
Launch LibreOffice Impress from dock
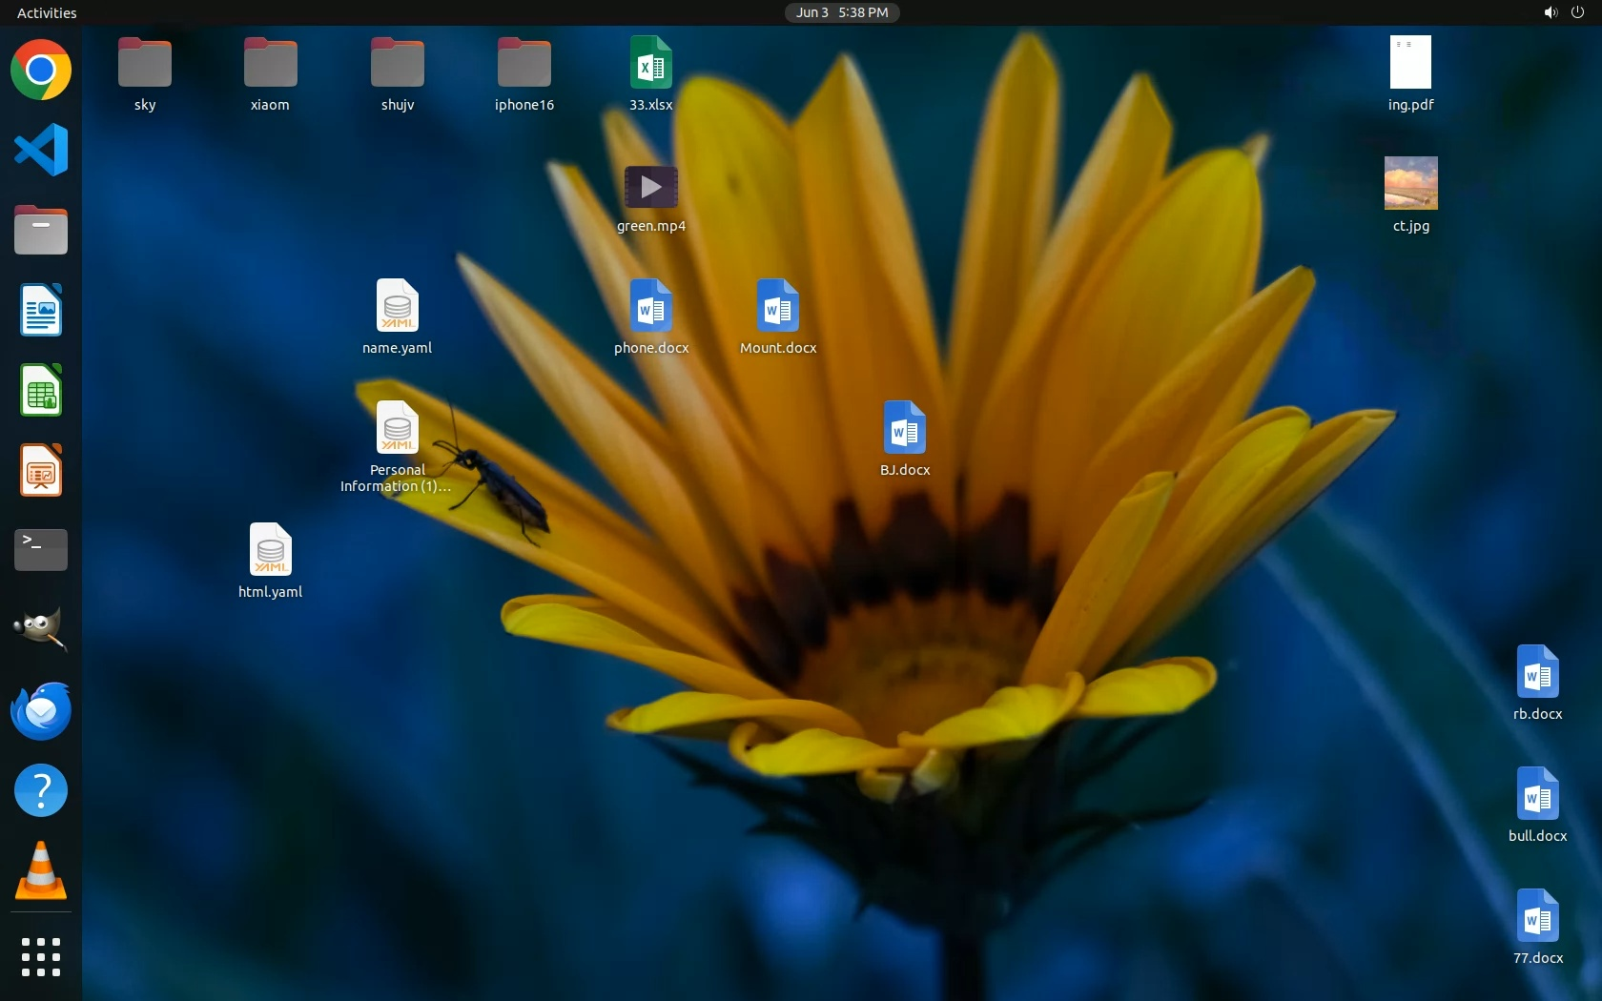pyautogui.click(x=41, y=470)
